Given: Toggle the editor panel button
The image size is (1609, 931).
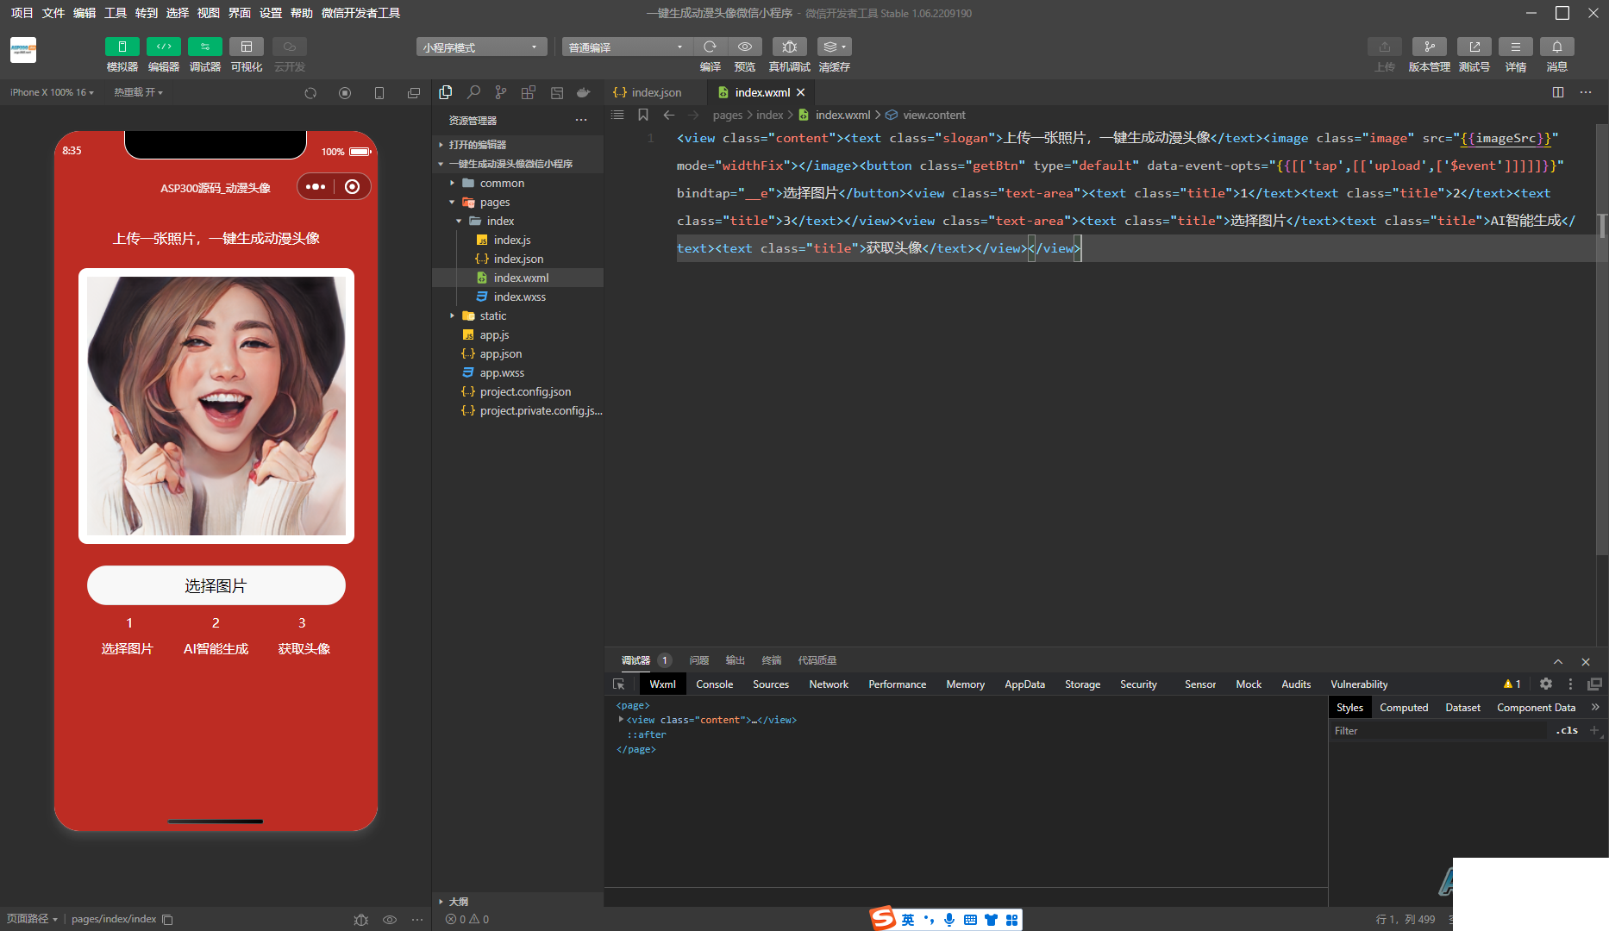Looking at the screenshot, I should point(163,47).
